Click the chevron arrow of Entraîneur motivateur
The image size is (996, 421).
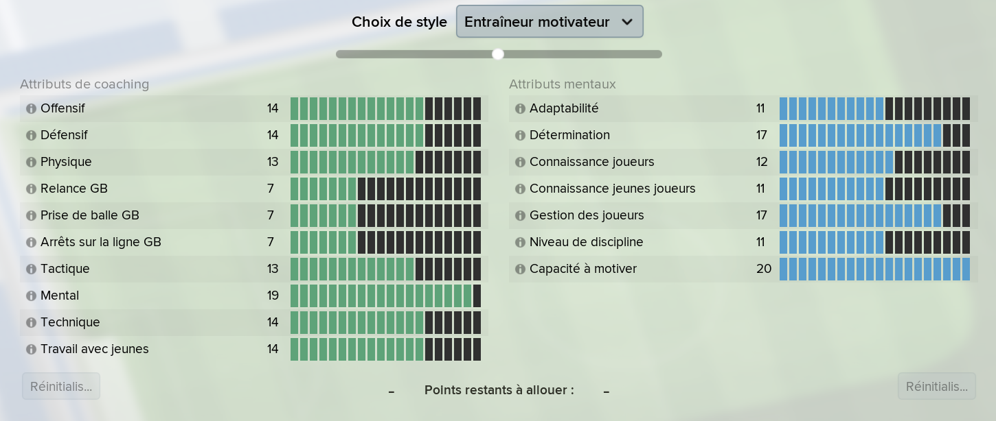pyautogui.click(x=626, y=22)
